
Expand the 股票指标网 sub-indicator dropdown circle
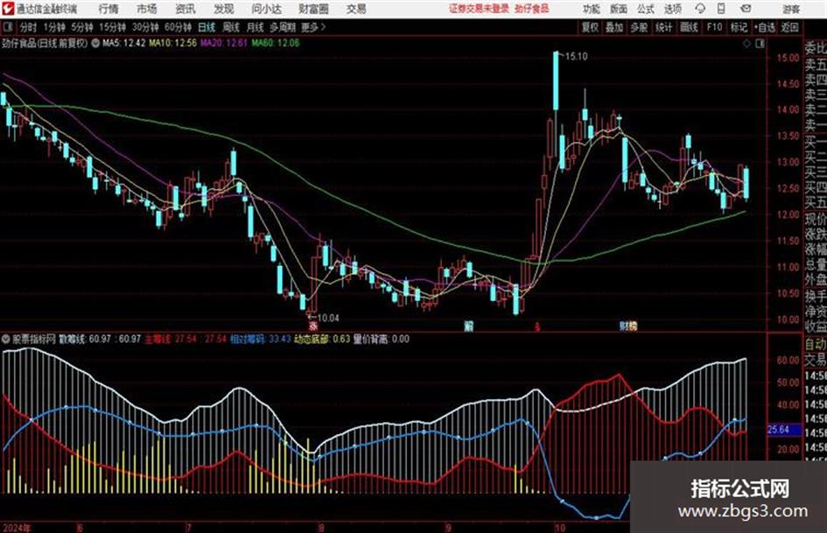click(x=6, y=339)
